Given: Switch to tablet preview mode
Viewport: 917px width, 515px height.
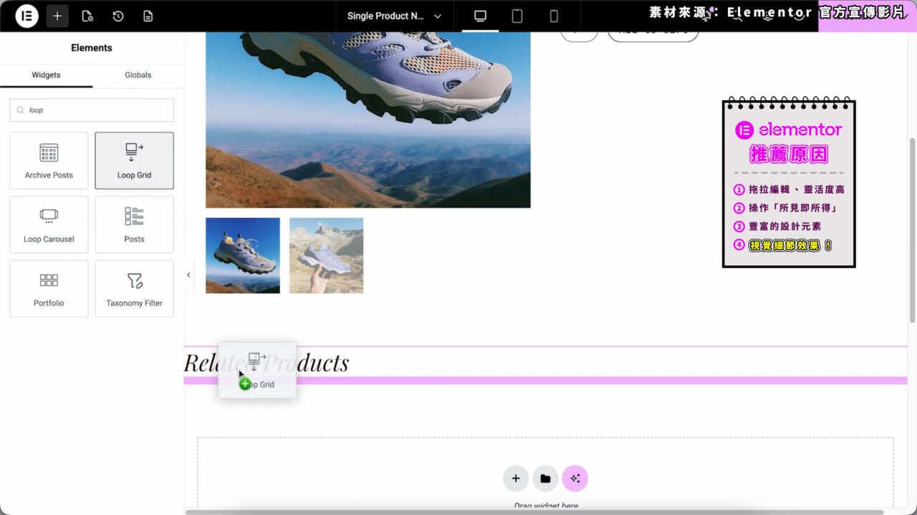Looking at the screenshot, I should pyautogui.click(x=517, y=16).
